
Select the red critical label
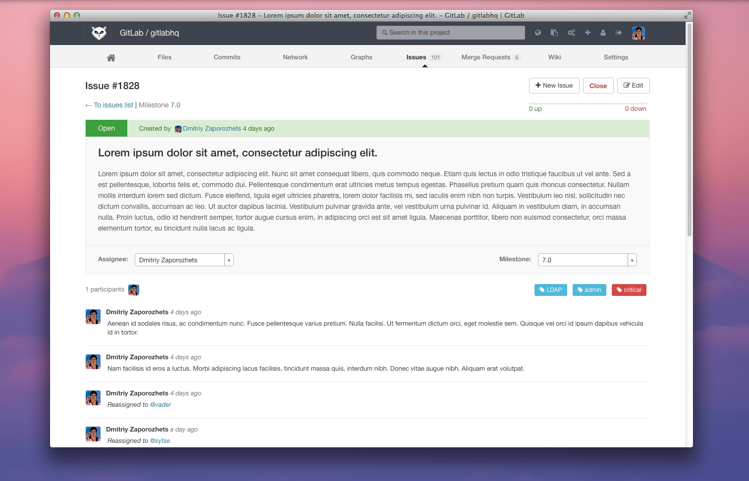pos(629,289)
